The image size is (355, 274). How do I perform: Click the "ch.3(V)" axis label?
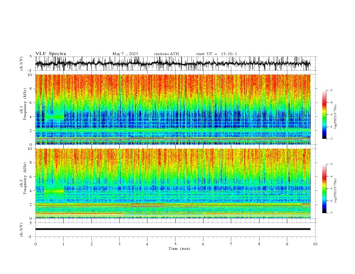point(22,230)
